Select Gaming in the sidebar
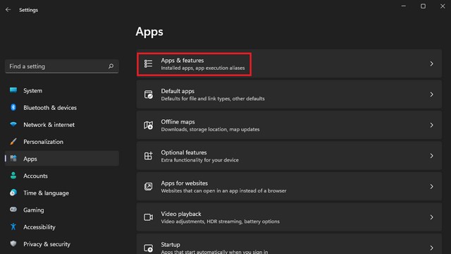The height and width of the screenshot is (254, 451). click(x=62, y=210)
